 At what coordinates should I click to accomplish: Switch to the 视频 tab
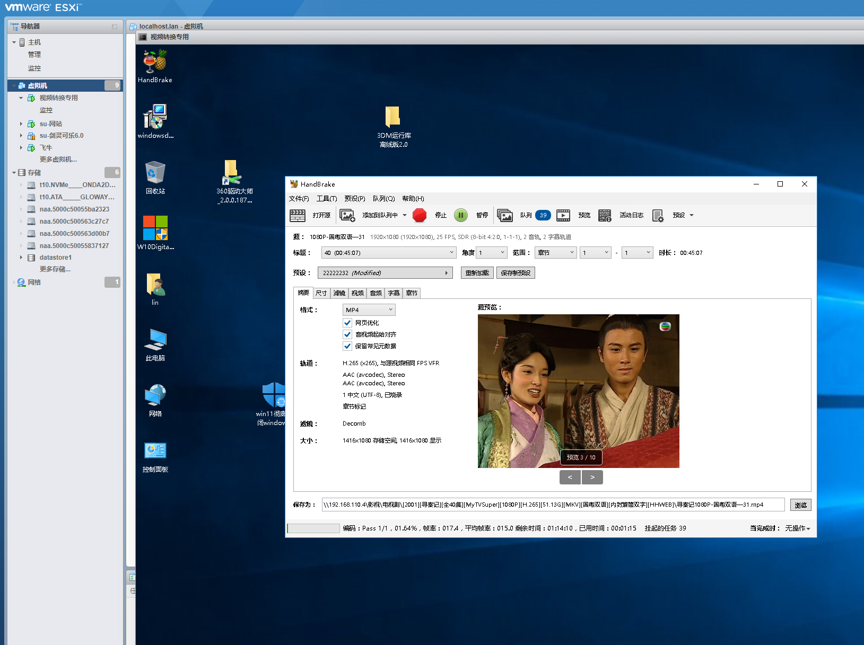pyautogui.click(x=357, y=293)
